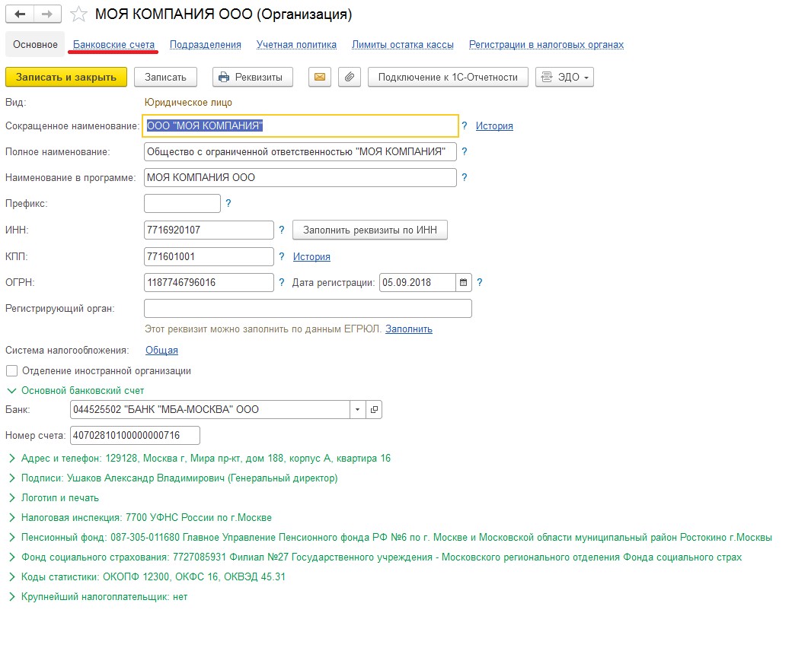Click help question mark beside ИНН field

coord(282,230)
